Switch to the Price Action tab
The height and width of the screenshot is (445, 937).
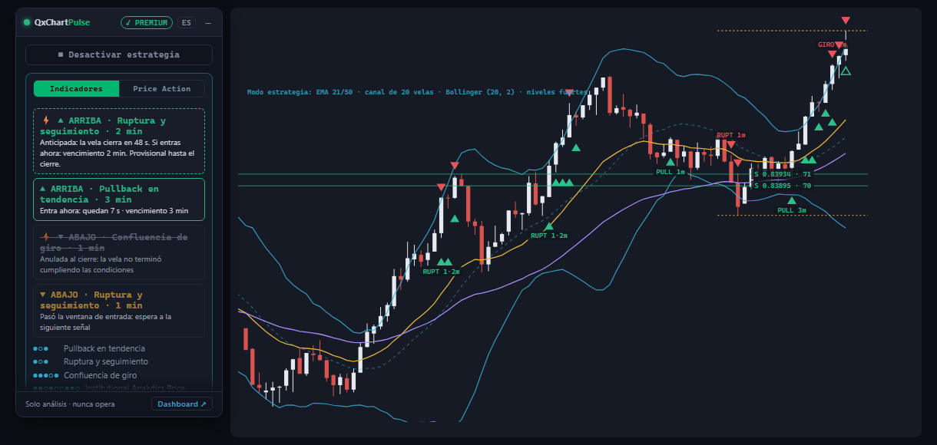(x=162, y=89)
